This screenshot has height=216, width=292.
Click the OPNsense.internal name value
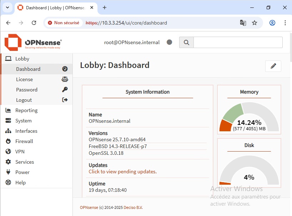(x=110, y=121)
